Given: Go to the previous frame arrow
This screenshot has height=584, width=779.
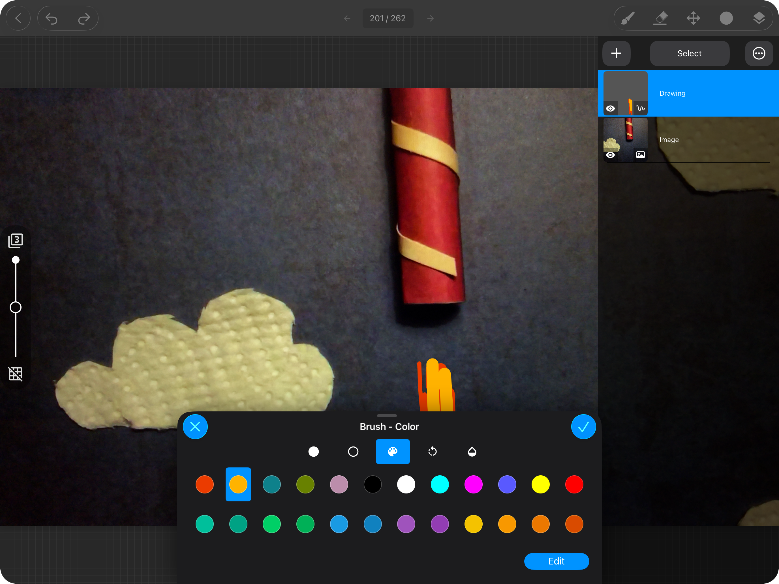Looking at the screenshot, I should 347,18.
